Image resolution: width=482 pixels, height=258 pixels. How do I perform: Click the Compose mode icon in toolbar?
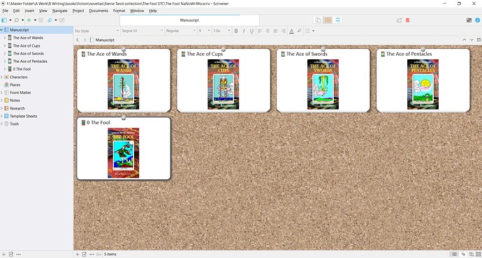tap(469, 20)
